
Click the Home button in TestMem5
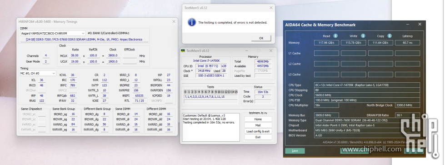(258, 119)
